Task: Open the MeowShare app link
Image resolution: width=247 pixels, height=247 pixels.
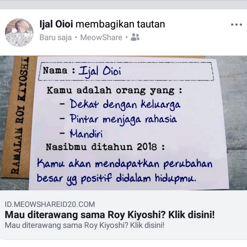Action: pyautogui.click(x=101, y=38)
